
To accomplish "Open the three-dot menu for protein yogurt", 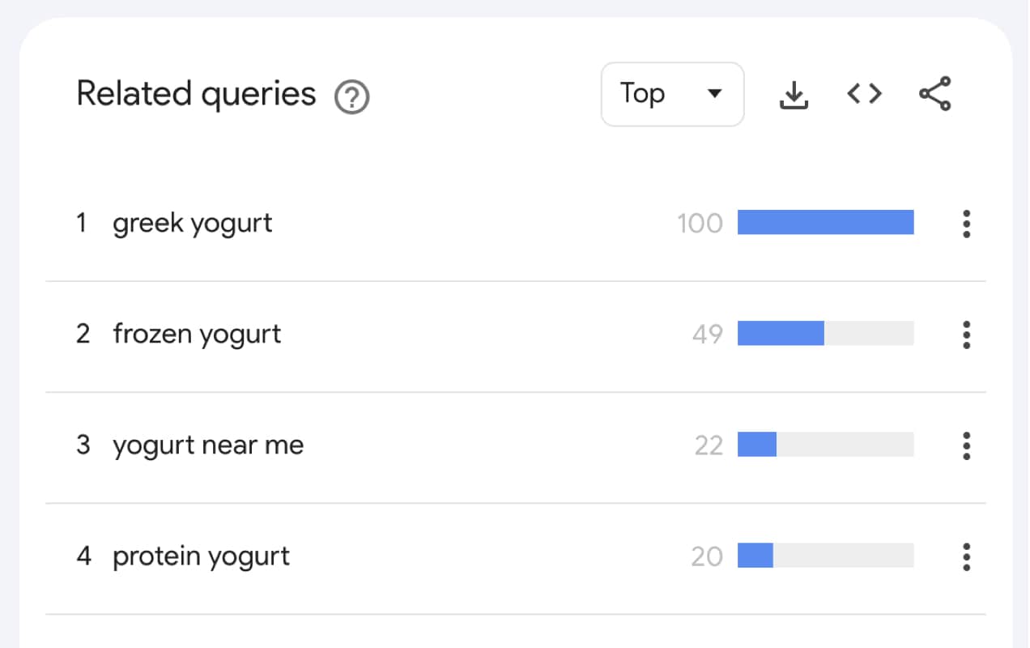I will pos(966,557).
